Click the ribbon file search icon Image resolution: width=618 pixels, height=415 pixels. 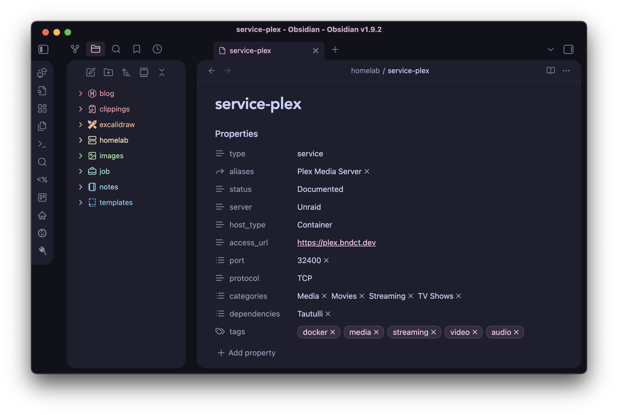click(42, 91)
